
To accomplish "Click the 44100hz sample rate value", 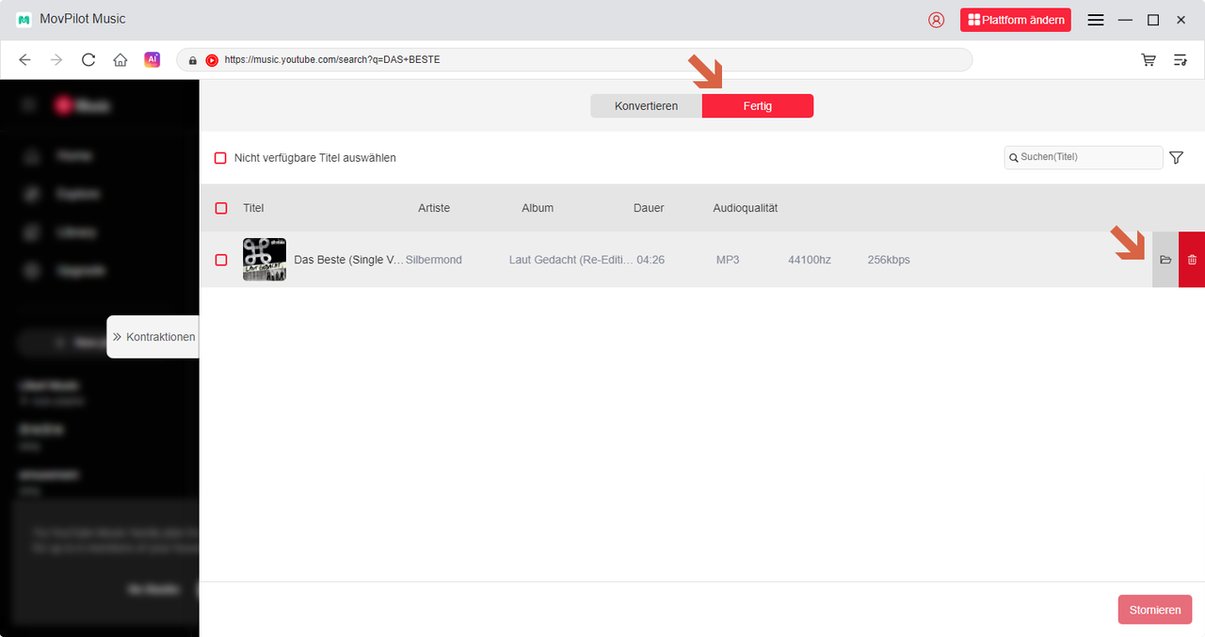I will [x=810, y=260].
